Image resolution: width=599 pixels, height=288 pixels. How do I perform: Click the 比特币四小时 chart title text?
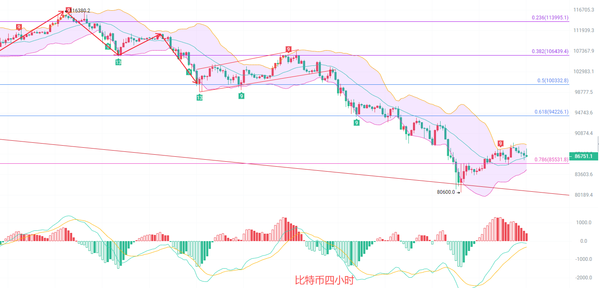pos(324,281)
